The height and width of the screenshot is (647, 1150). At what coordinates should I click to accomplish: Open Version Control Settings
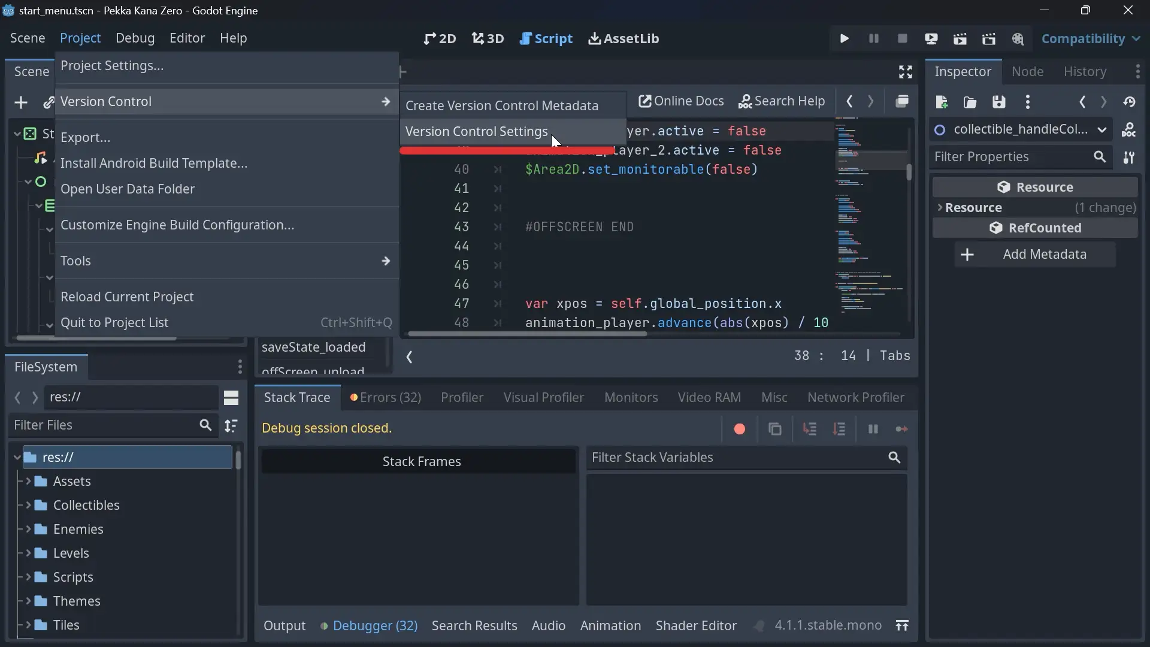click(x=477, y=131)
